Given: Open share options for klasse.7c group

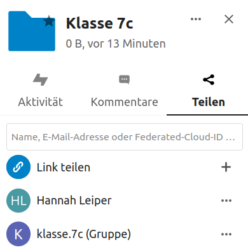Looking at the screenshot, I should (226, 234).
